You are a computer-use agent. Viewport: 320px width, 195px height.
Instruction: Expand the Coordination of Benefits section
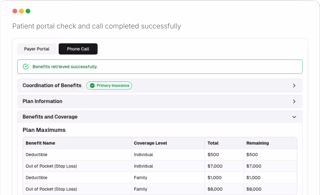pos(159,85)
